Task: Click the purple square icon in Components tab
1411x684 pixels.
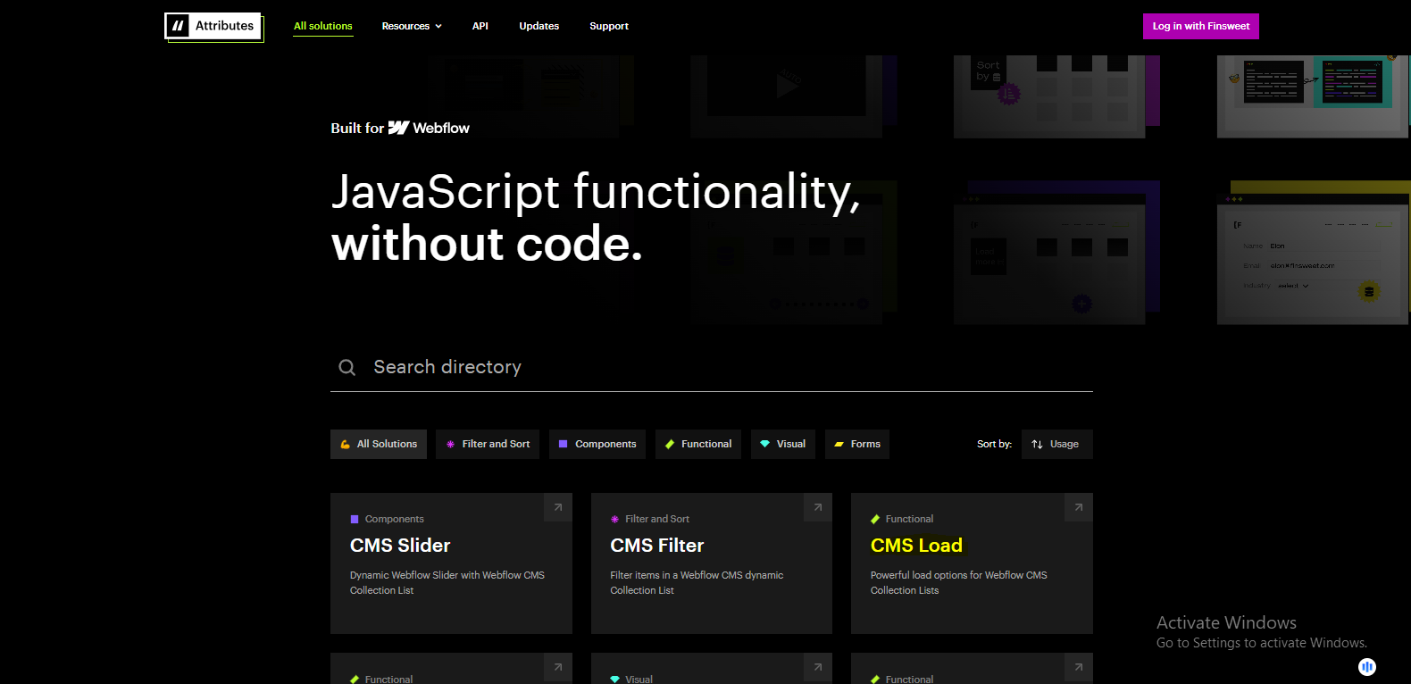Action: coord(564,444)
